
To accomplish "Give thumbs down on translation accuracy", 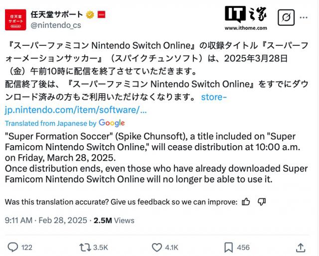I will [262, 202].
